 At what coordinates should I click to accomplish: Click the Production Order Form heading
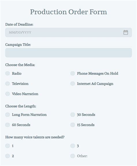click(68, 12)
